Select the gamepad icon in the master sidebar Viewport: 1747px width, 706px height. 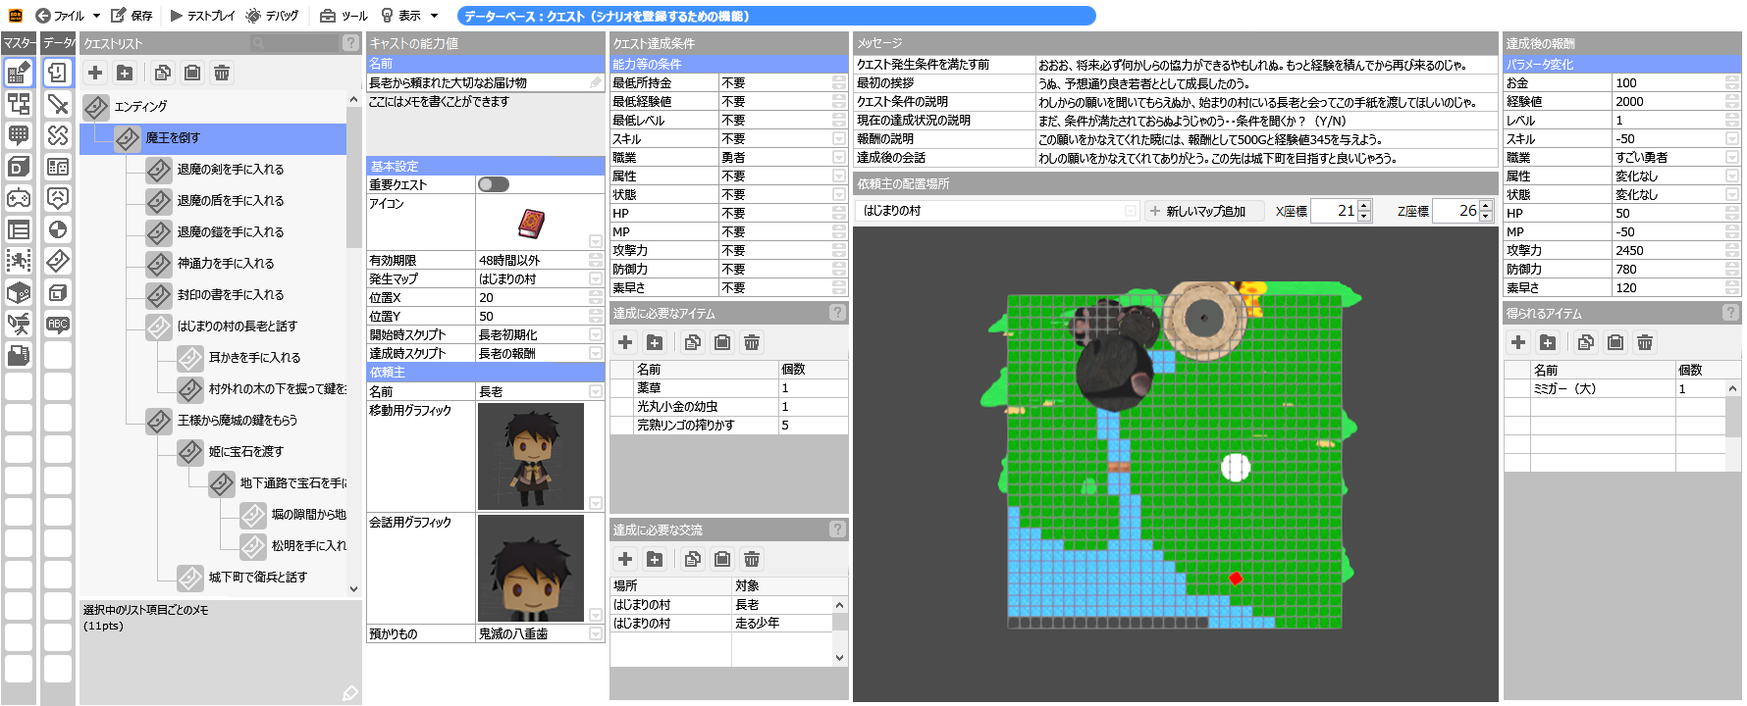coord(19,198)
